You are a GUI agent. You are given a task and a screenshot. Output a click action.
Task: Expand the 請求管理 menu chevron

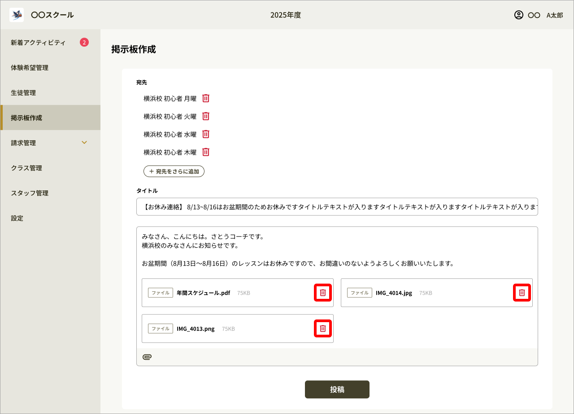point(84,142)
